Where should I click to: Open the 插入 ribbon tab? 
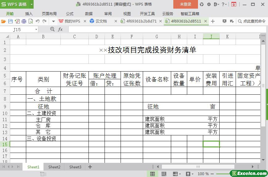pyautogui.click(x=29, y=14)
